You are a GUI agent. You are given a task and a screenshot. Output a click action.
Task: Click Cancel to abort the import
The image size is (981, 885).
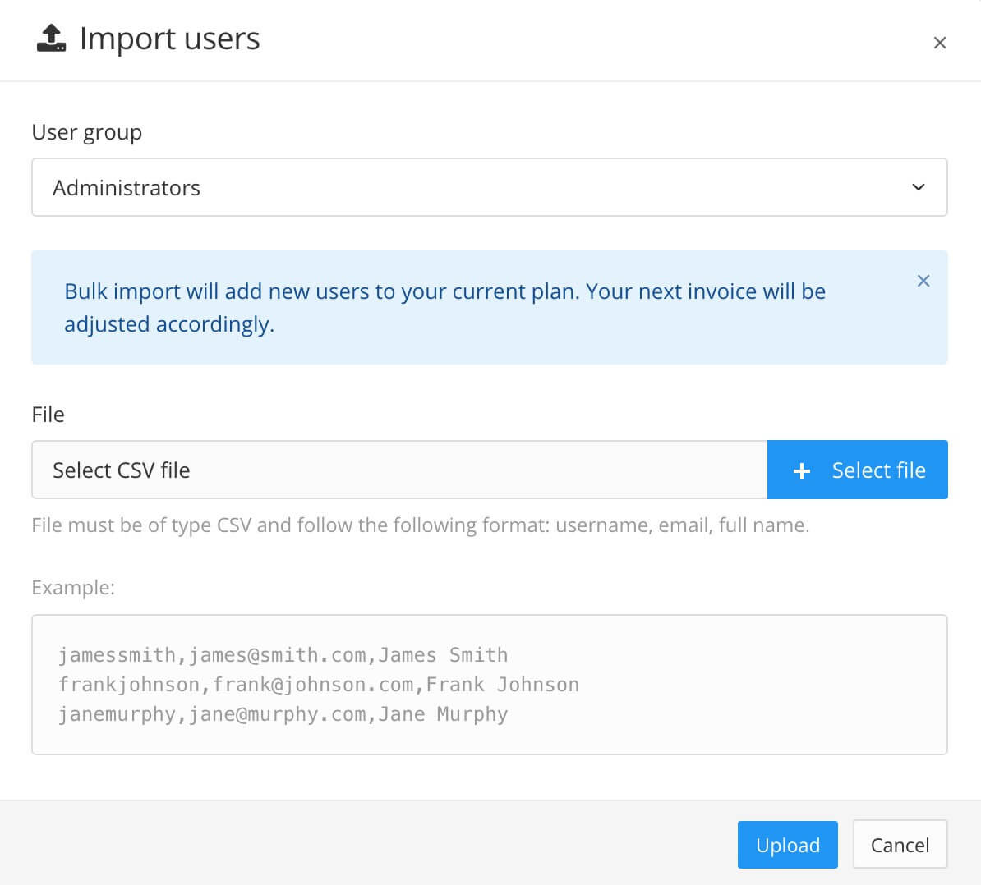coord(900,844)
